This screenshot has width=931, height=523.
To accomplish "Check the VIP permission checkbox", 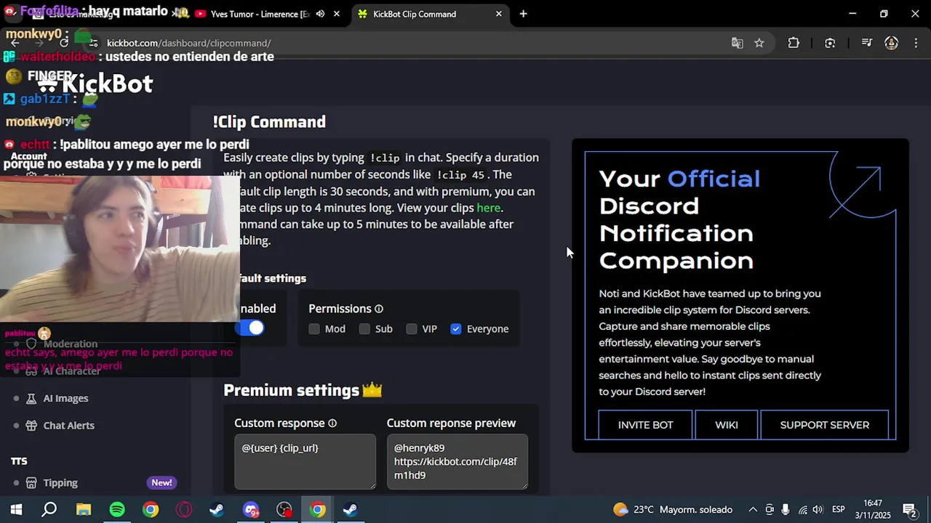I will [x=412, y=329].
